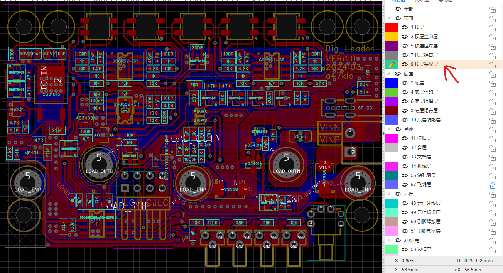Lock the 底面 group padlock
This screenshot has height=273, width=503.
(x=492, y=74)
